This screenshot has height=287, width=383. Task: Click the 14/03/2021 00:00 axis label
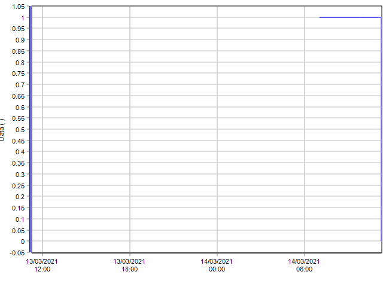tap(217, 265)
